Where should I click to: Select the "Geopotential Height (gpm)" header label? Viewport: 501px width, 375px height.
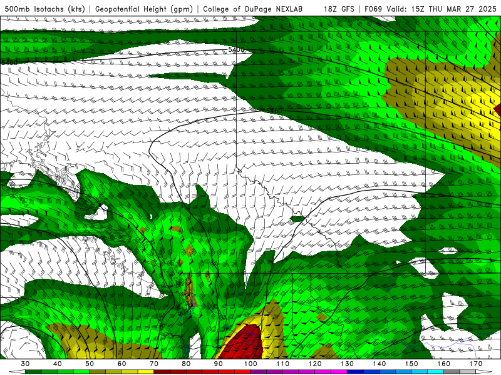(x=144, y=9)
